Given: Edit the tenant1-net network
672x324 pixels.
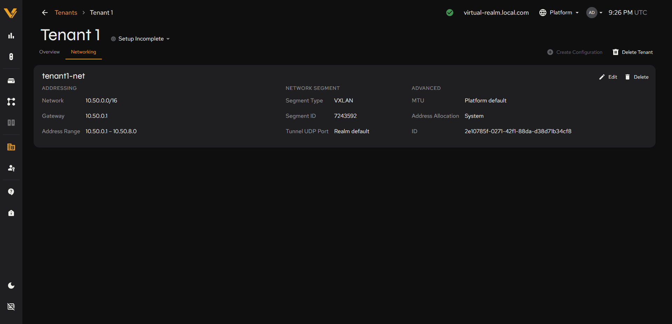Looking at the screenshot, I should pos(608,77).
